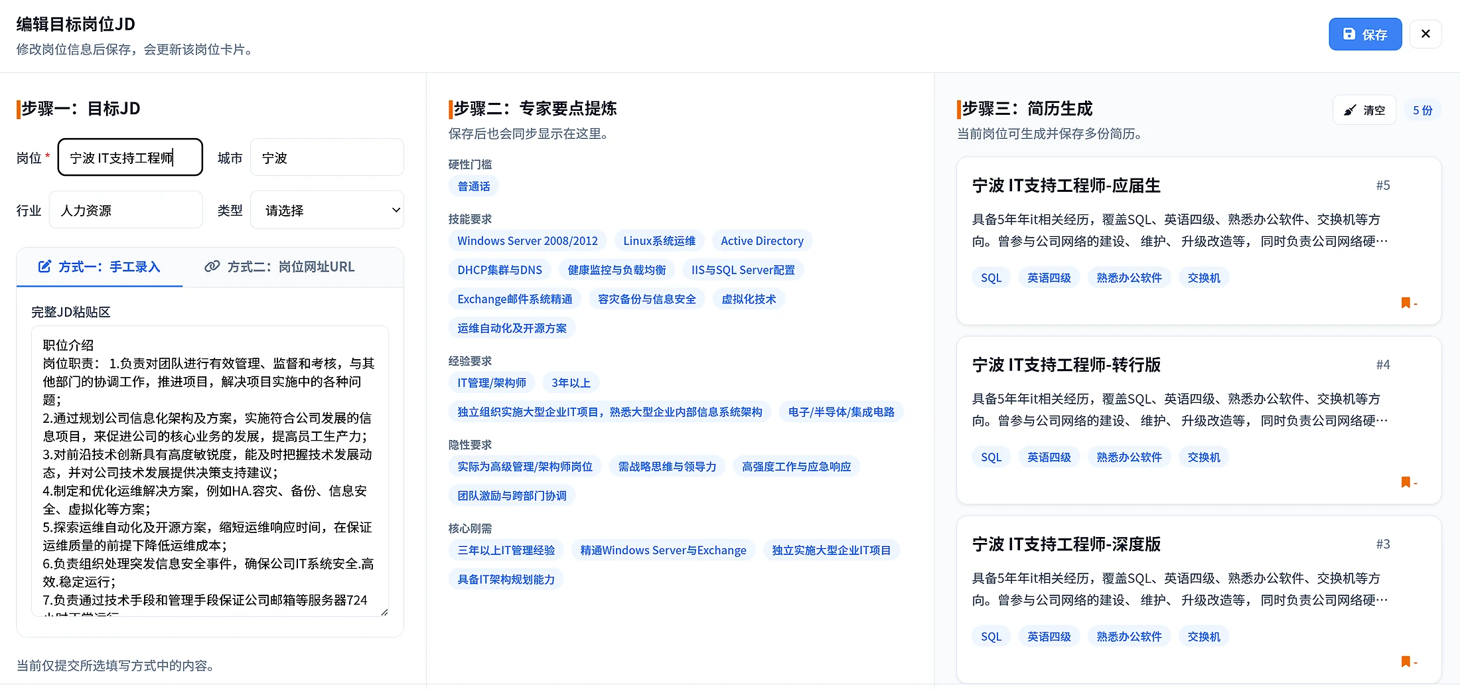Click the 具备IT架构规划能力 tag

506,579
